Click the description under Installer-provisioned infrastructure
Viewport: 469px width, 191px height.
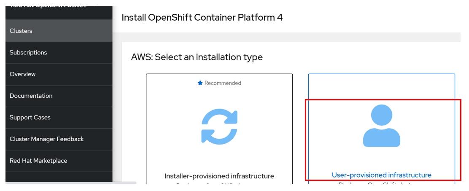[x=219, y=183]
